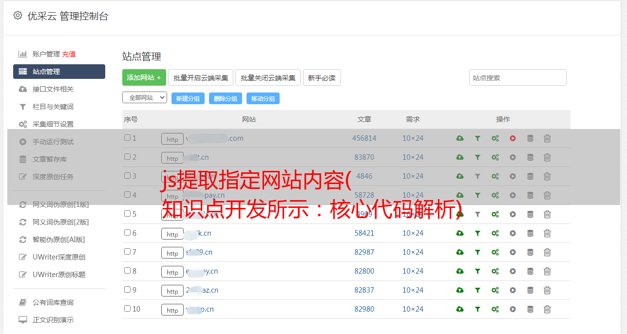
Task: Click play icon in row 82800
Action: point(513,271)
